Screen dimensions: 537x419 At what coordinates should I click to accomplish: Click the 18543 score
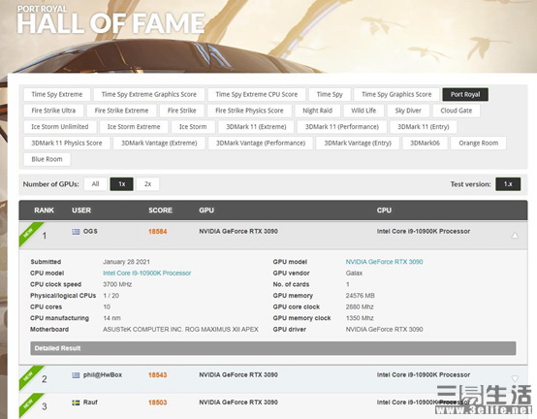click(x=158, y=375)
